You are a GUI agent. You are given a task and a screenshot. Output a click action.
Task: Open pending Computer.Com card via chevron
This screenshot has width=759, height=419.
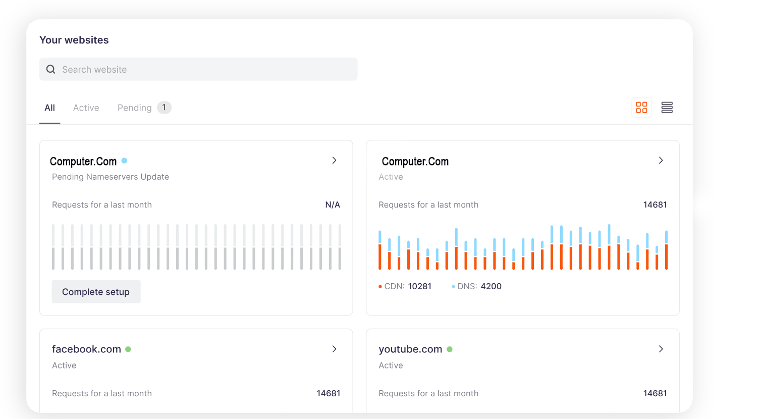pyautogui.click(x=334, y=161)
